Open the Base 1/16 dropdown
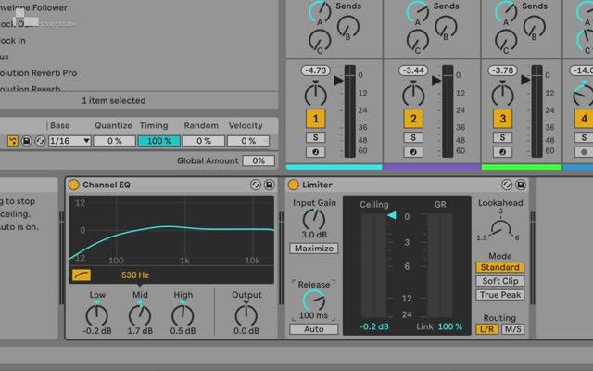 [x=69, y=141]
